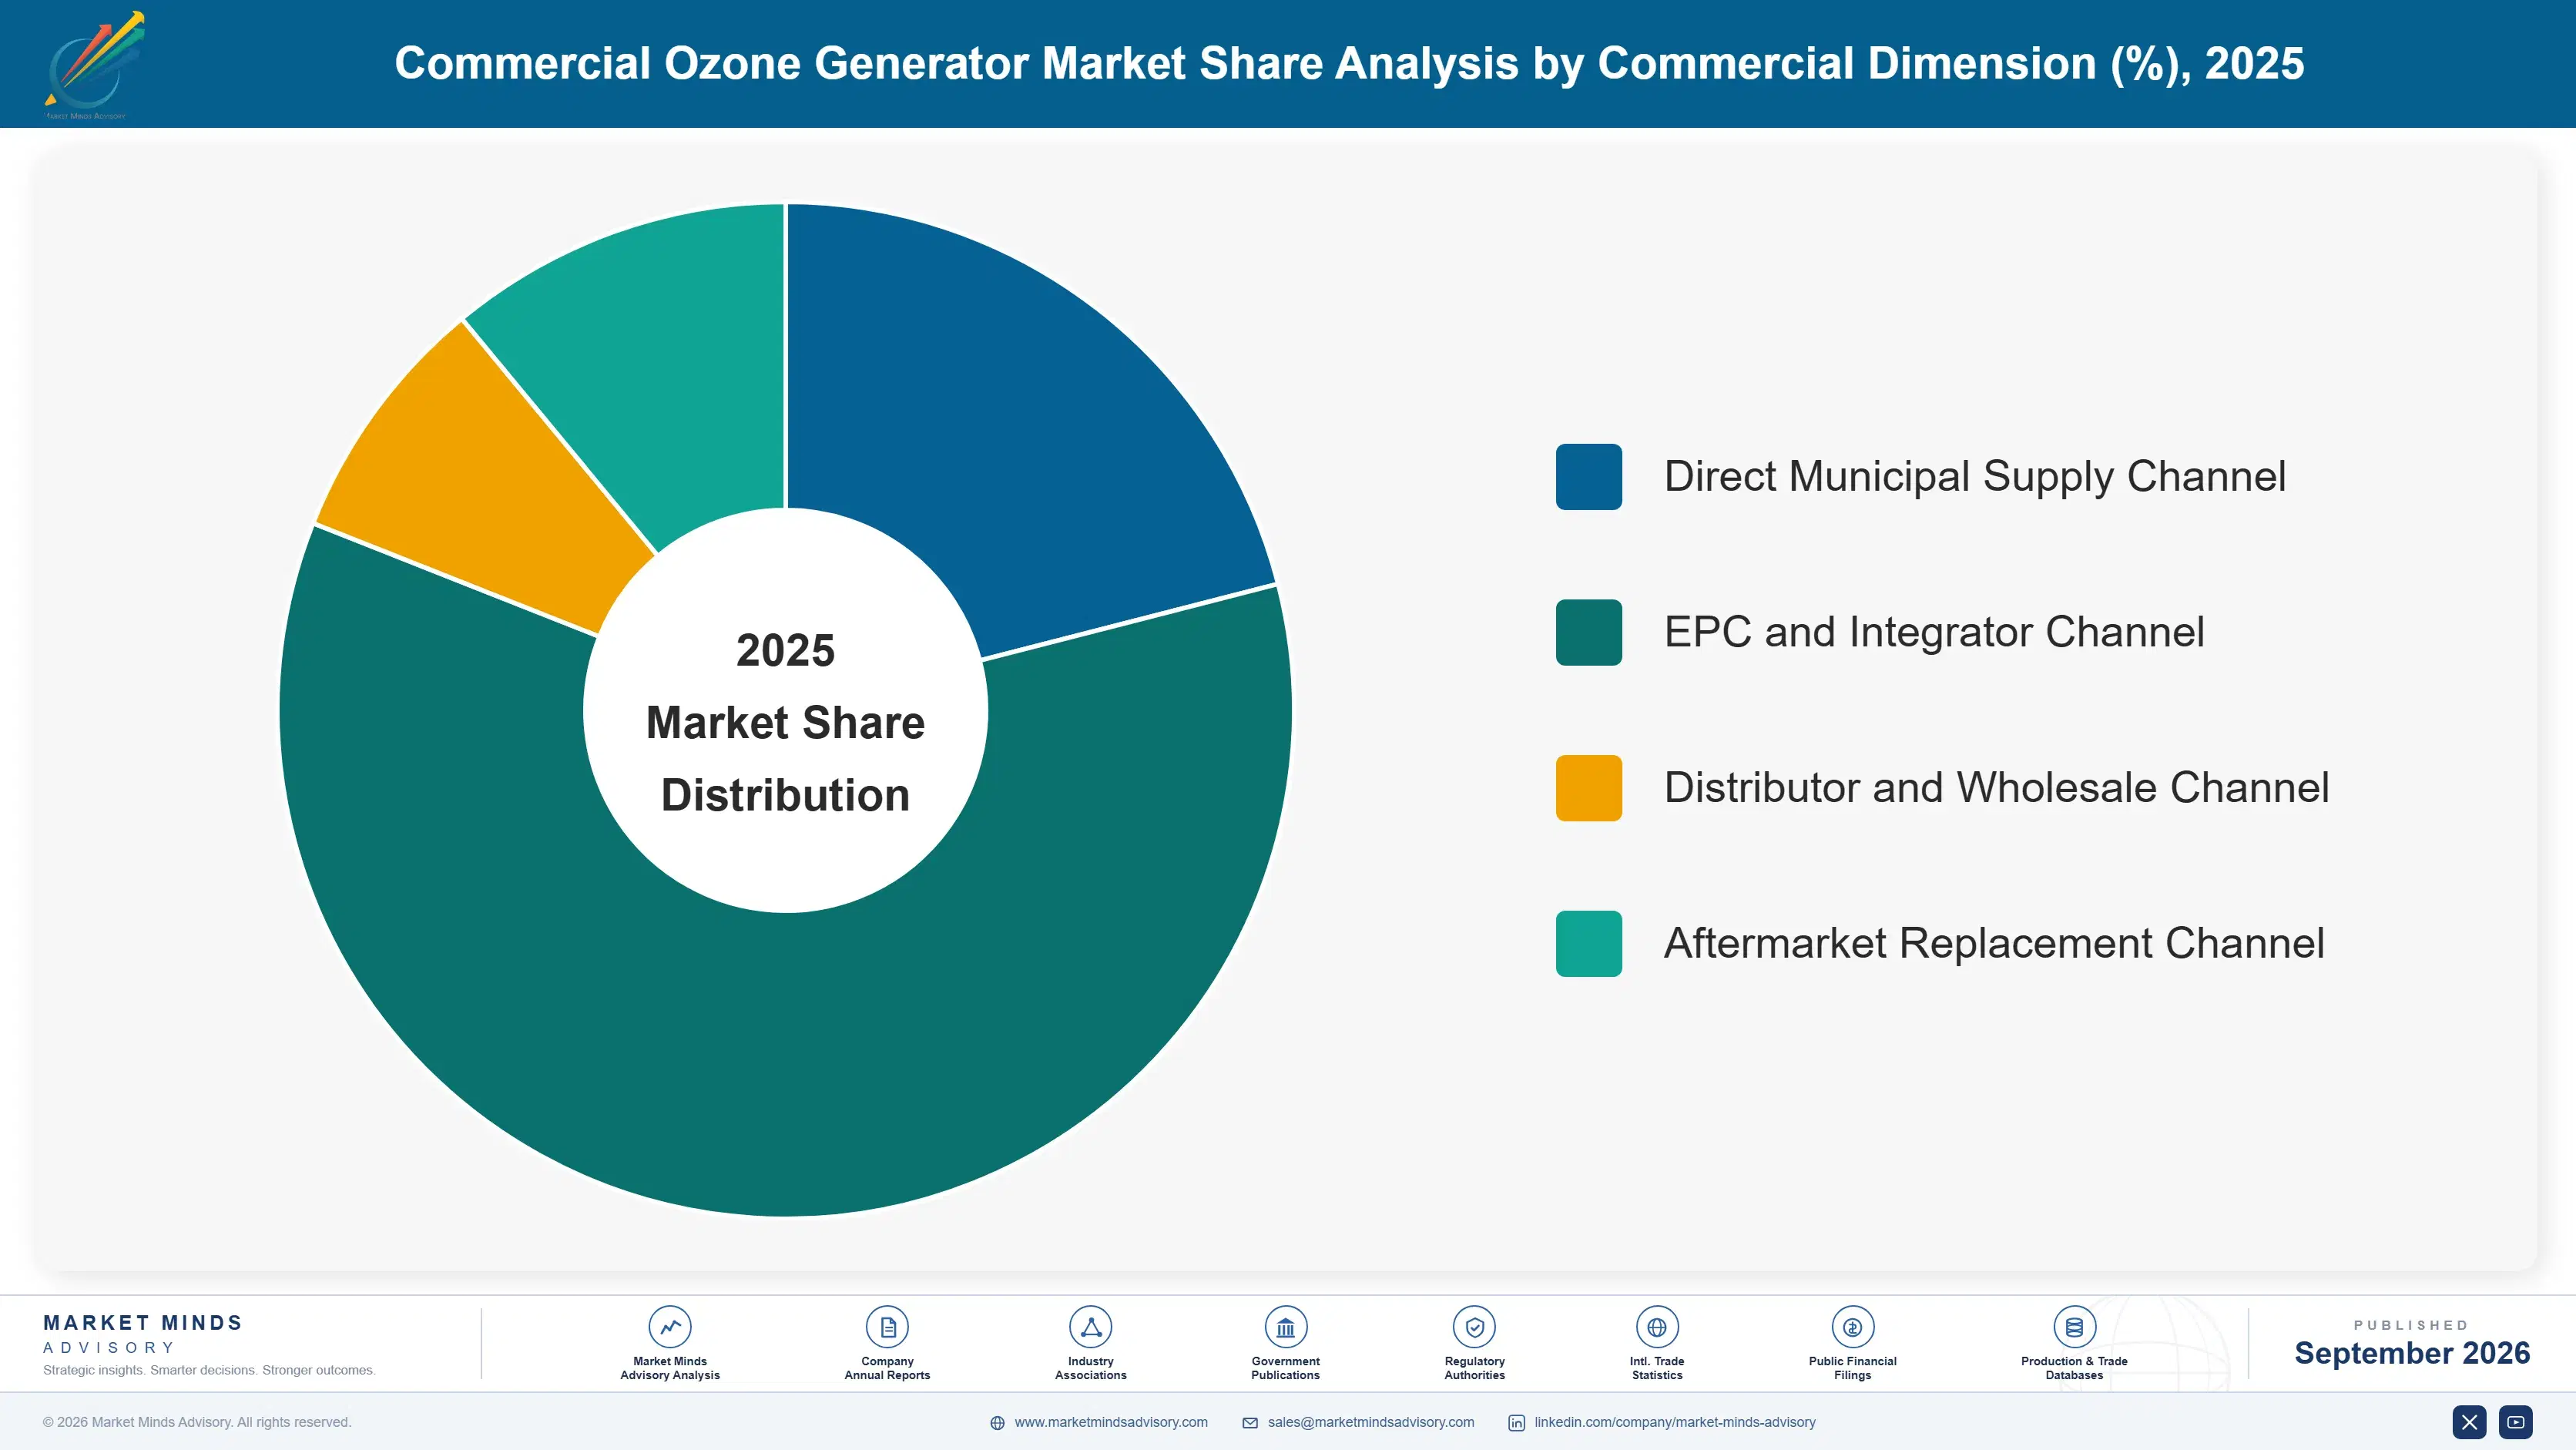Click the 'Aftermarket Replacement Channel' legend label

[x=1994, y=943]
